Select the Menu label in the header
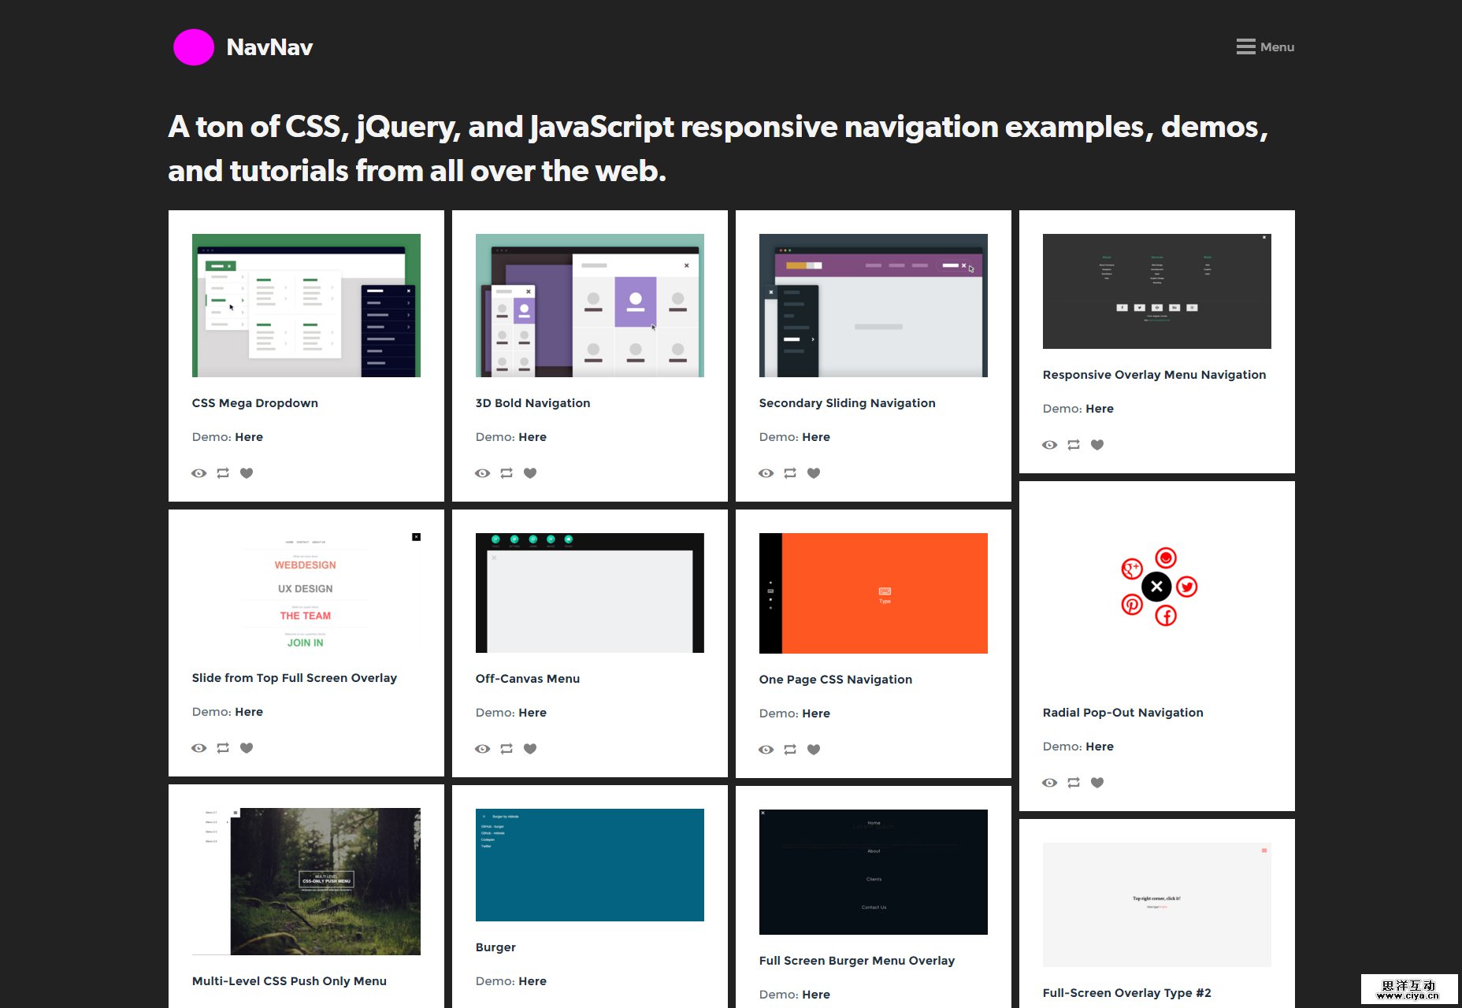 click(x=1276, y=46)
